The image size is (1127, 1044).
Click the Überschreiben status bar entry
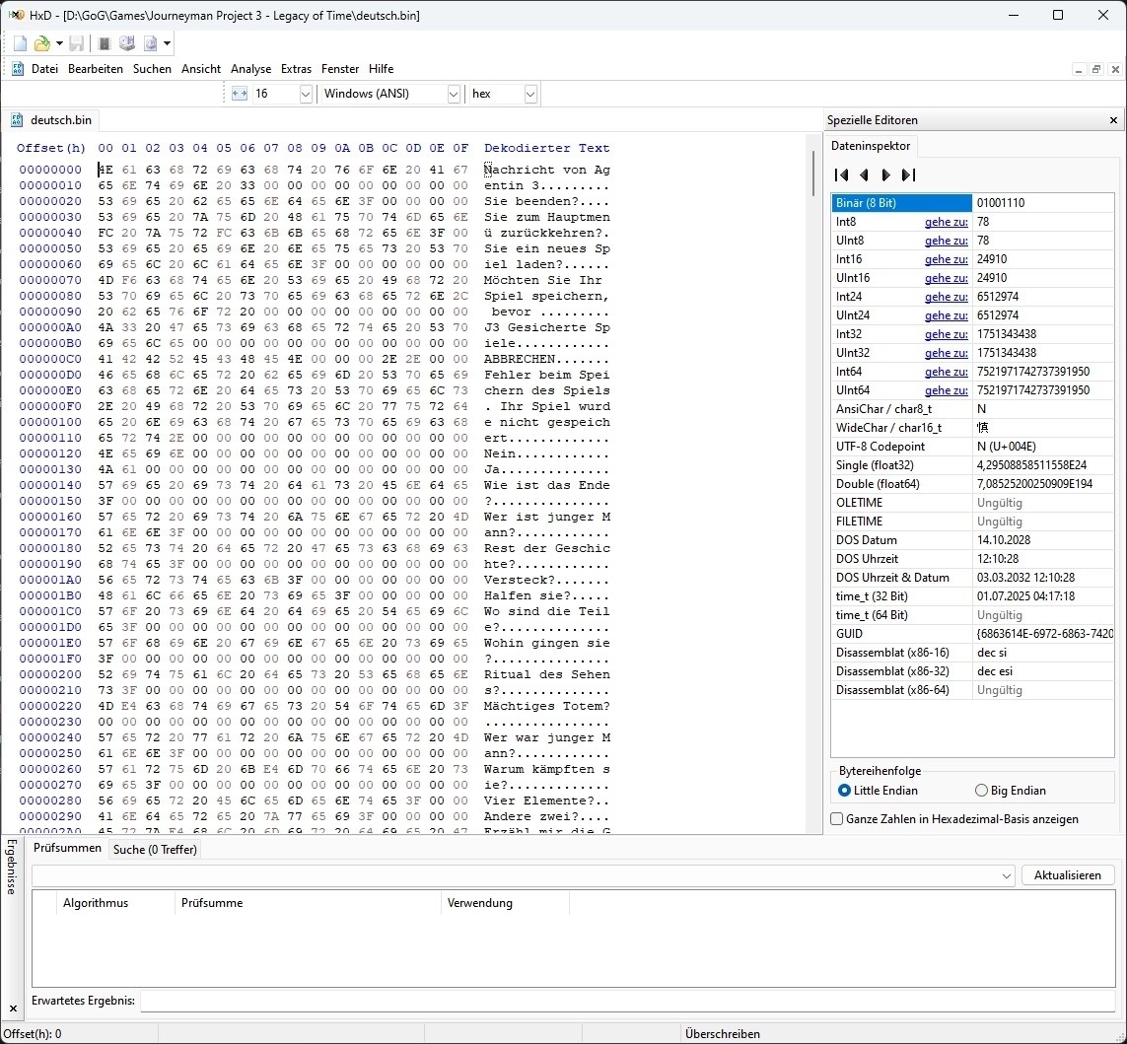pos(723,1034)
